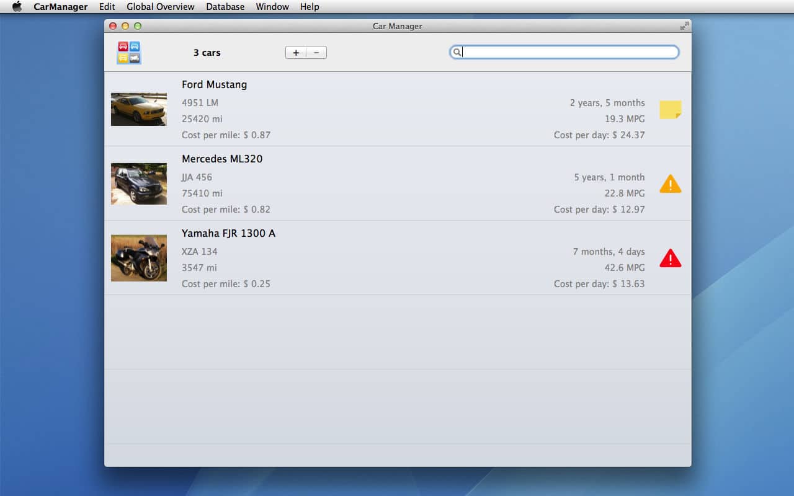
Task: Select the "Mercedes ML320" title
Action: (x=222, y=159)
